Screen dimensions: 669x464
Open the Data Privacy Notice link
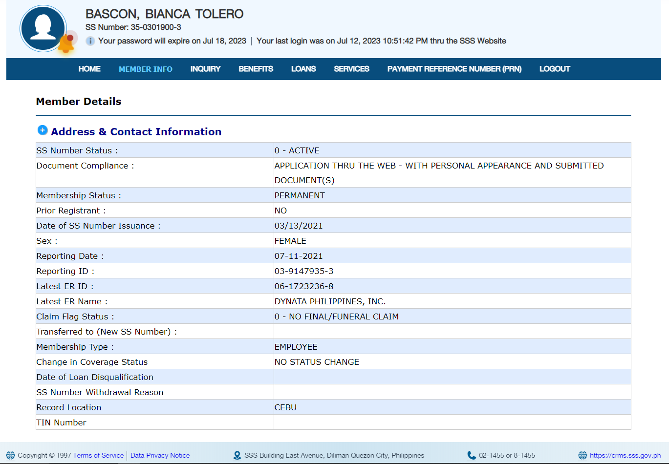pyautogui.click(x=160, y=455)
